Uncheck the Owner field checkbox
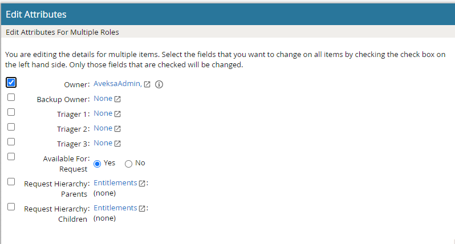Image resolution: width=455 pixels, height=244 pixels. (11, 82)
